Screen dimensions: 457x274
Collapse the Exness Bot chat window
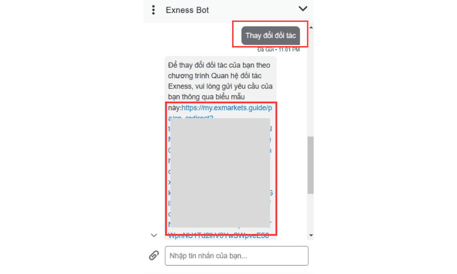tap(303, 9)
